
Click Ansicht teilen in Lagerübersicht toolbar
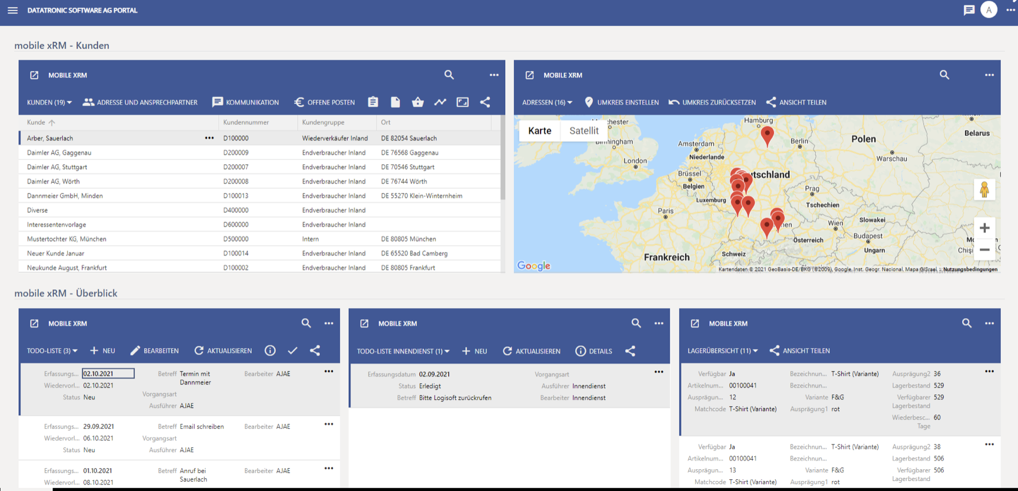[800, 350]
